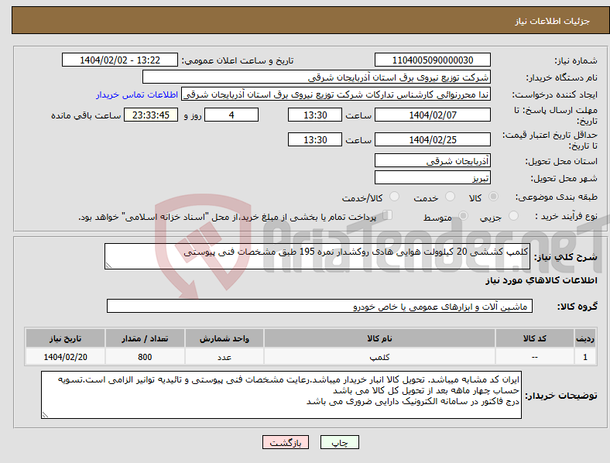Click the شرح کلی نیاز description textarea

[317, 256]
